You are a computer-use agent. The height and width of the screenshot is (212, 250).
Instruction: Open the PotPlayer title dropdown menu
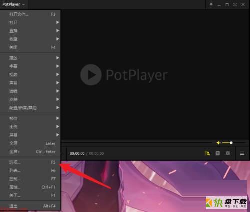[x=14, y=4]
